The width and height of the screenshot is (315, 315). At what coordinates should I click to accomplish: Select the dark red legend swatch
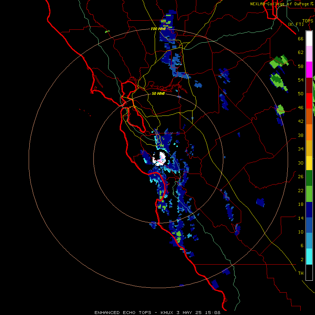click(309, 86)
